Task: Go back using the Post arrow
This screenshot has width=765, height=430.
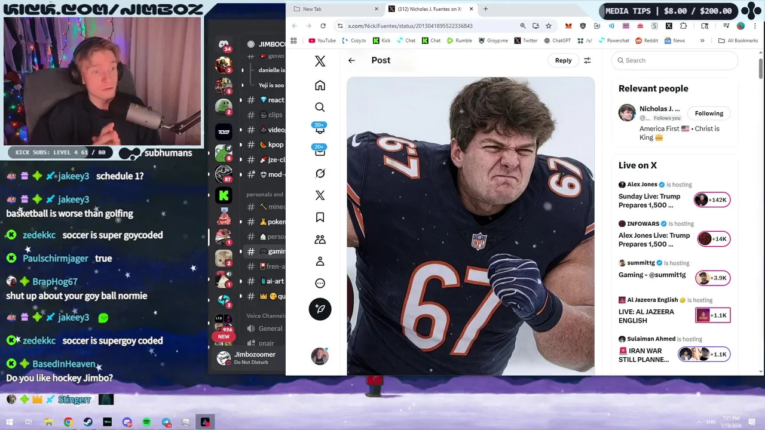Action: tap(351, 60)
